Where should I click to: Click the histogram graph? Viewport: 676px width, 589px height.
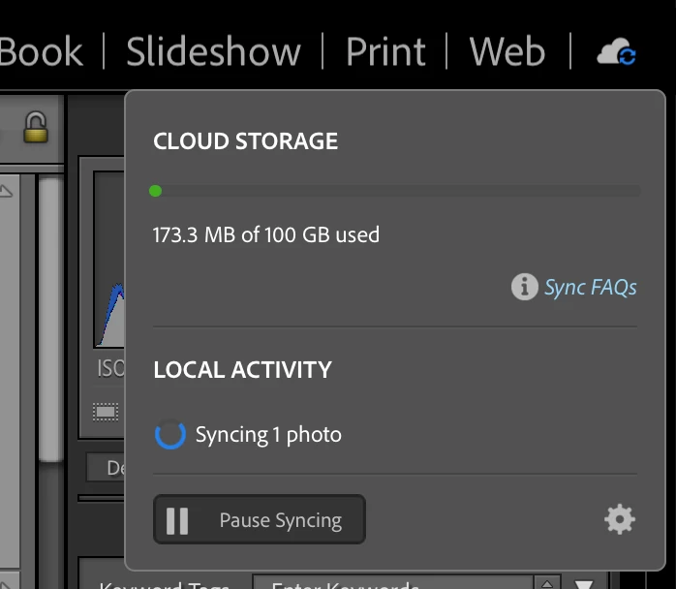[109, 291]
